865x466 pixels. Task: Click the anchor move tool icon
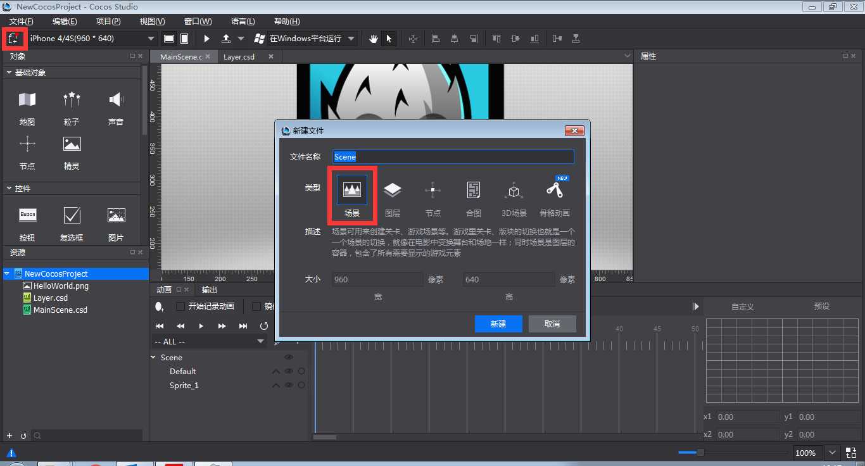413,39
